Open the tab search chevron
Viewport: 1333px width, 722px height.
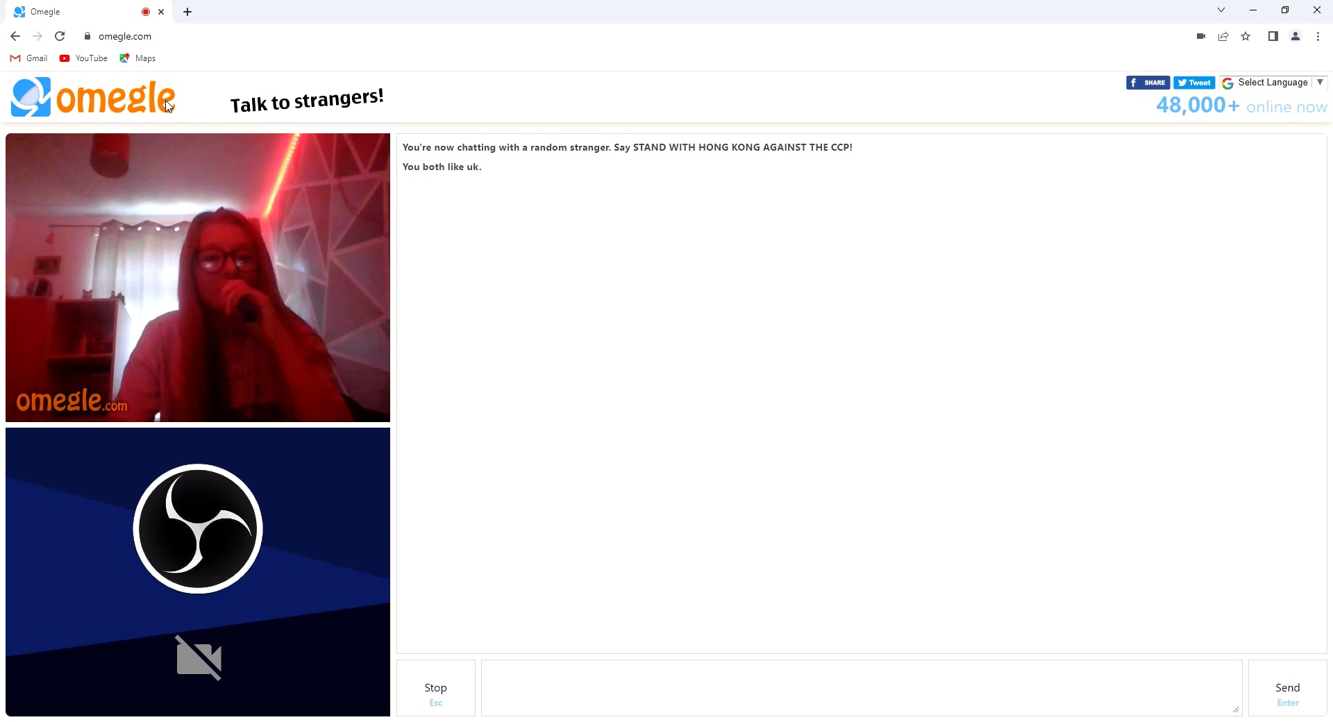[x=1221, y=10]
